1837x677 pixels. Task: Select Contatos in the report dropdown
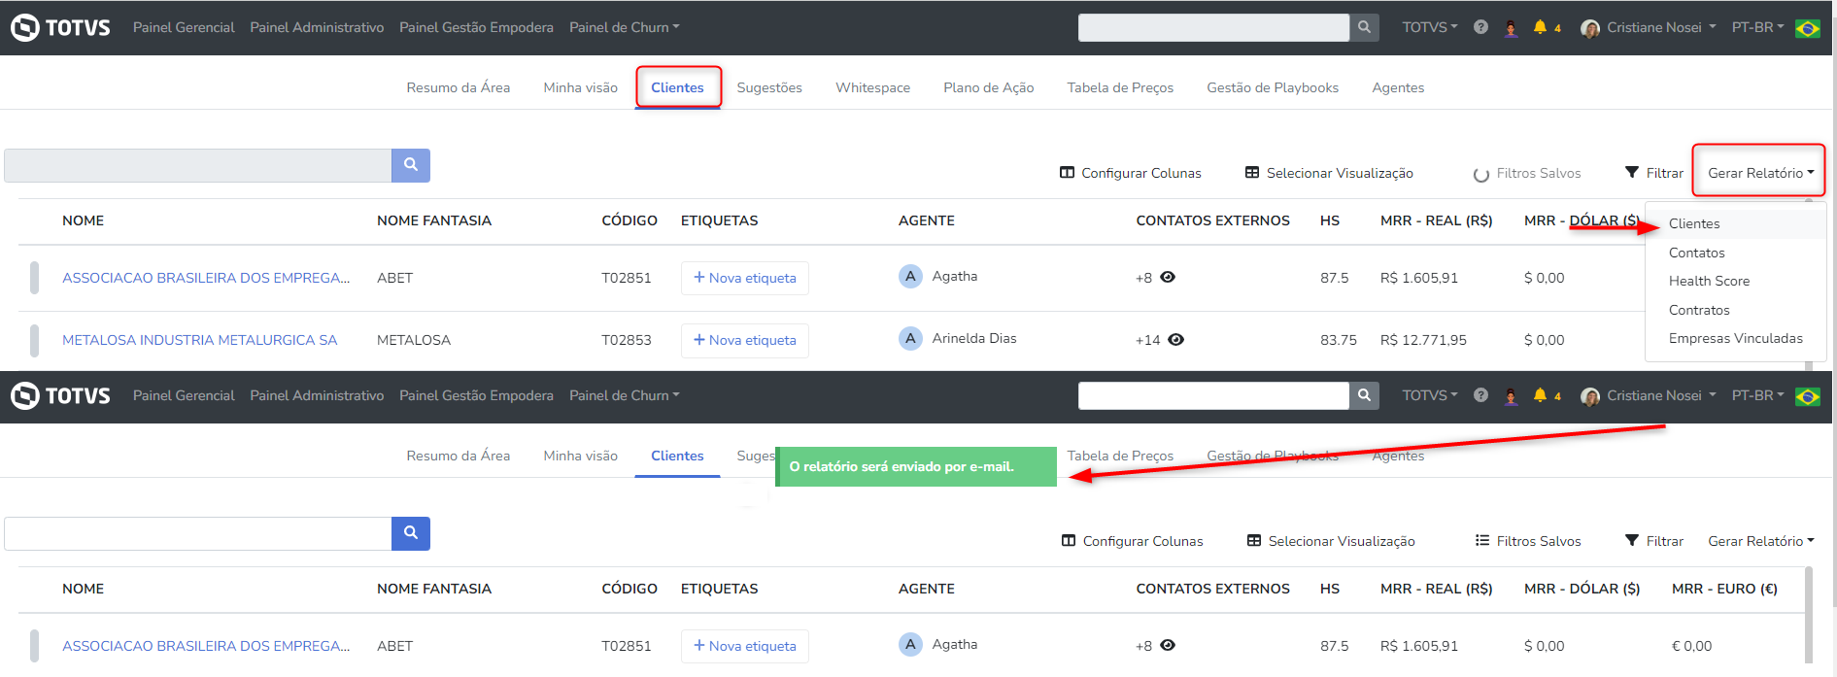click(1696, 253)
